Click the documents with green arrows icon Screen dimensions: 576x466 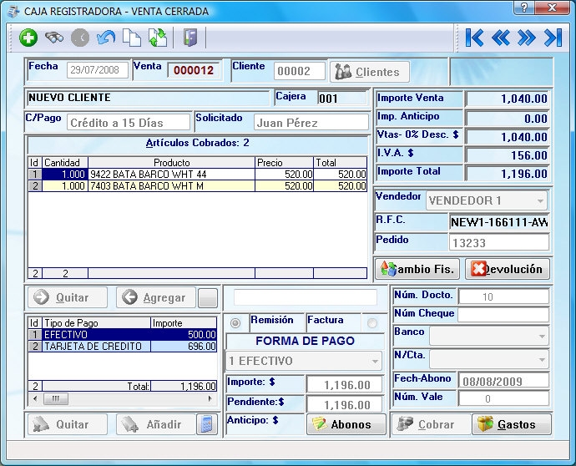[x=158, y=38]
